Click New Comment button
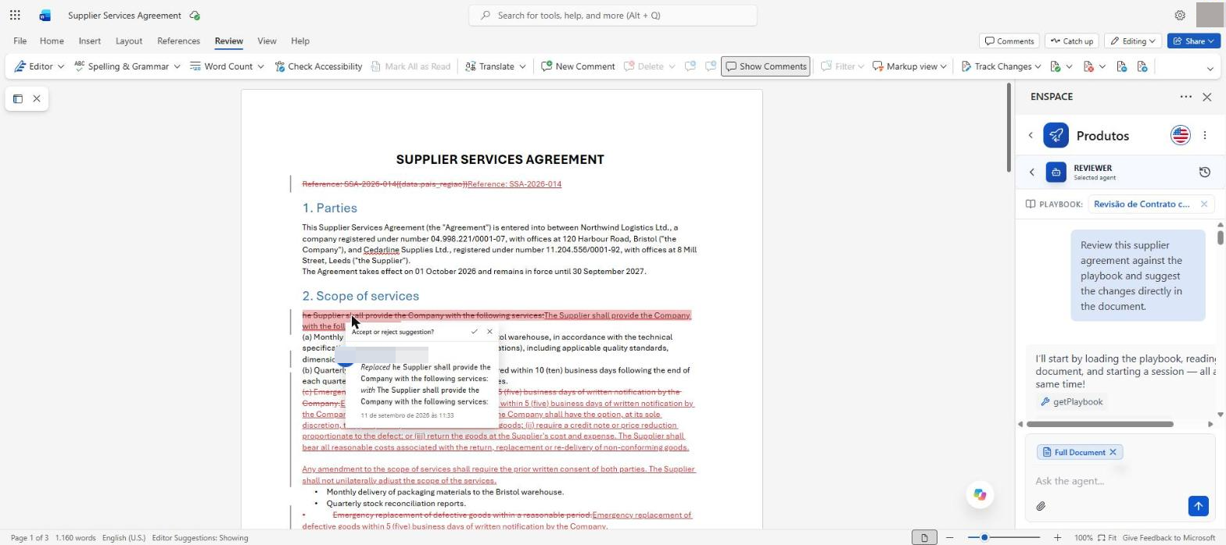 coord(578,66)
